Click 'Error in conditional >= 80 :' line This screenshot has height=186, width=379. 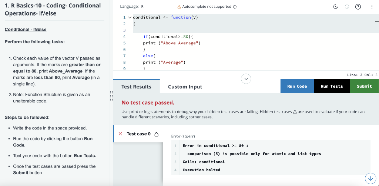click(215, 146)
